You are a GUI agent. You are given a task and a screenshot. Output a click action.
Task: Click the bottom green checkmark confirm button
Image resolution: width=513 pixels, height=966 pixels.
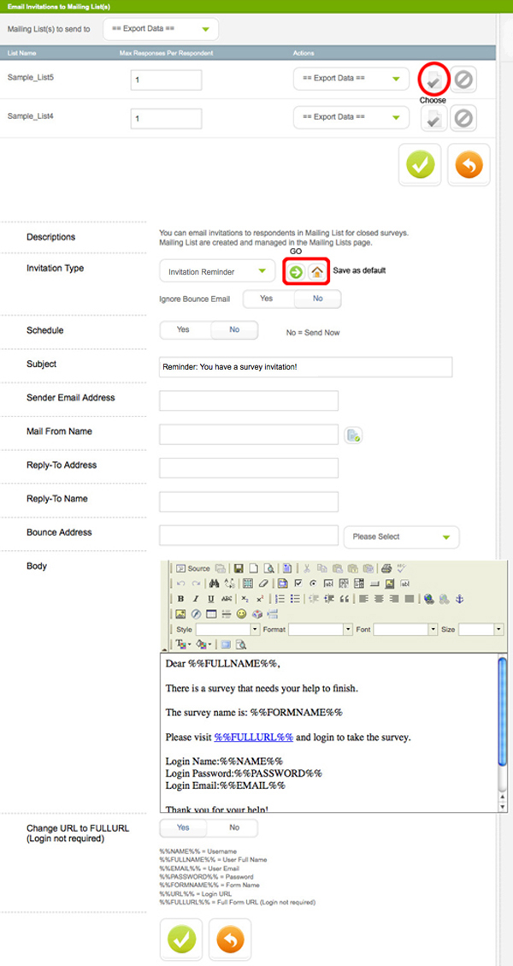[x=181, y=939]
